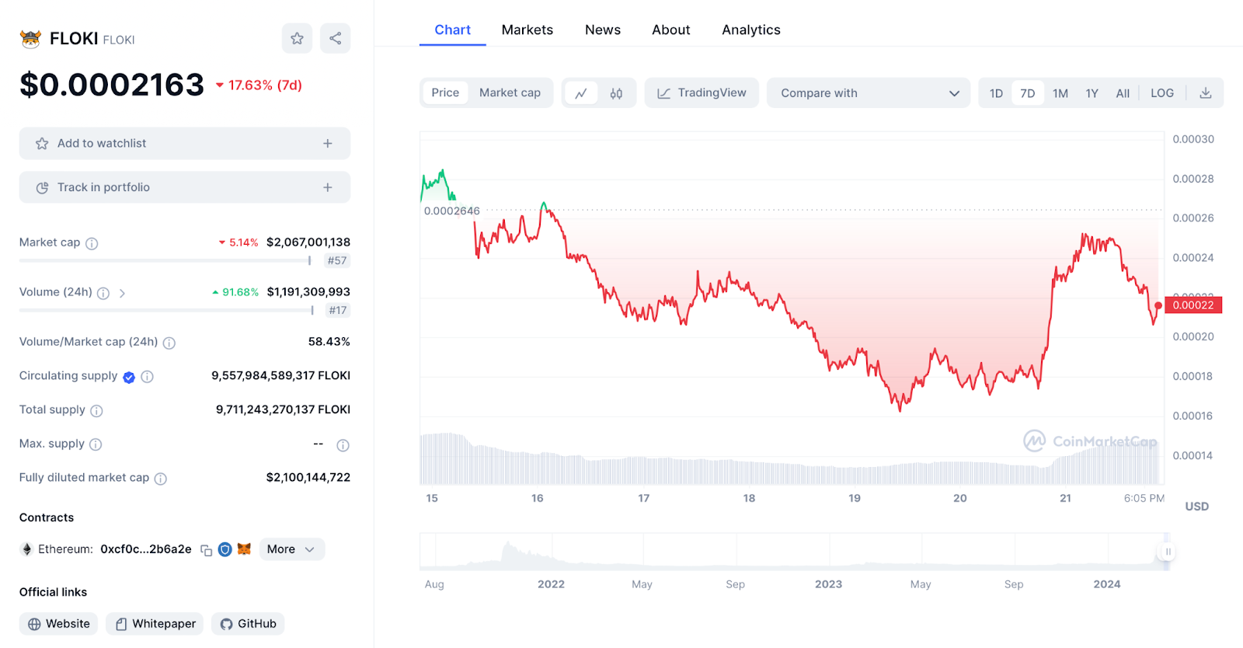Click the Volume rank progress bar

click(166, 310)
